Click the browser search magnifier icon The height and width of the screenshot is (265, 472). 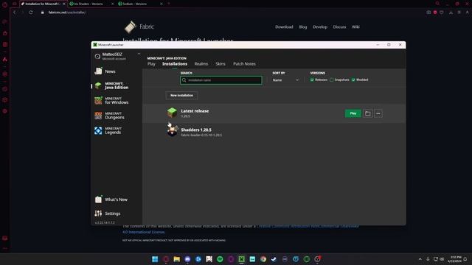437,4
